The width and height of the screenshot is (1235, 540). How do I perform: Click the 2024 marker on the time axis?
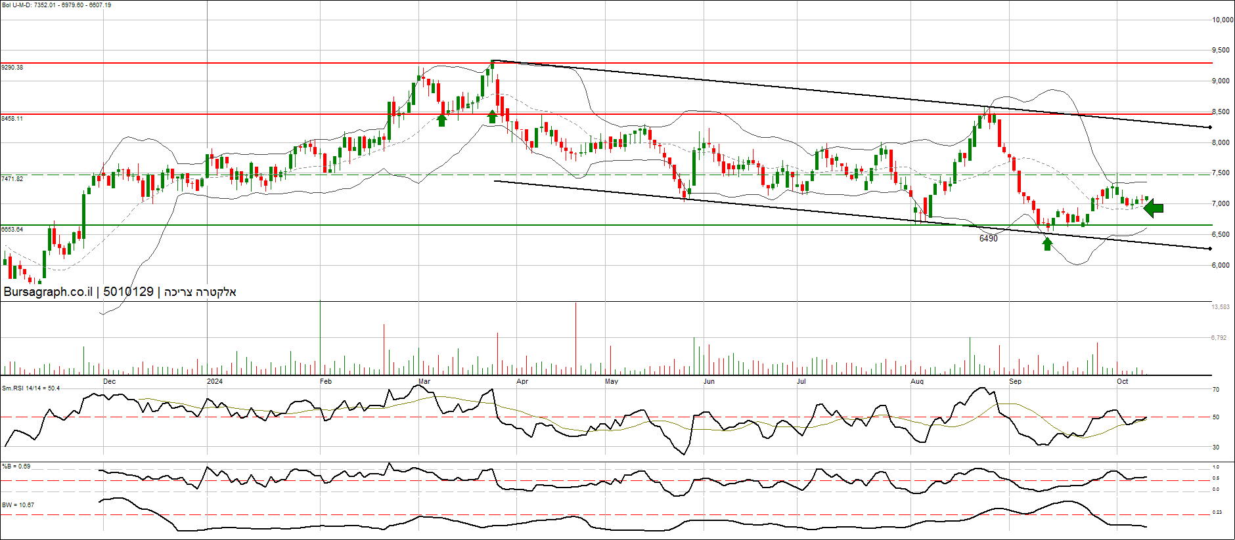(214, 381)
